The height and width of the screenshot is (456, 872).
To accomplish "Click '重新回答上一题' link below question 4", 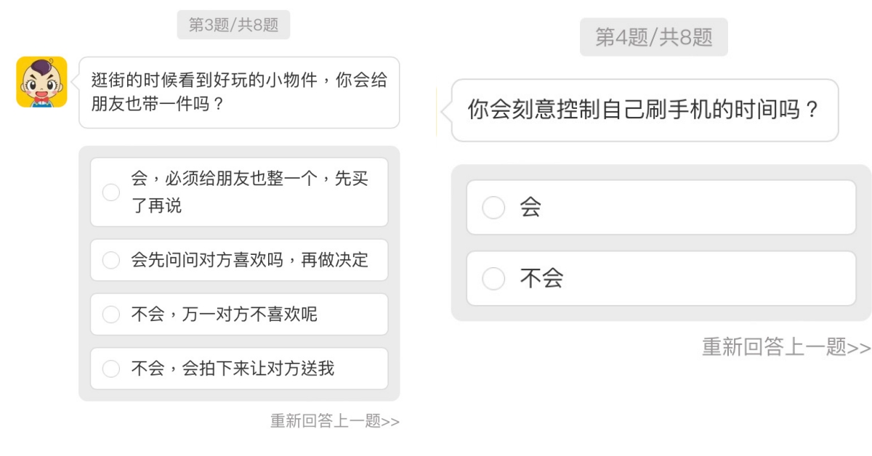I will (774, 347).
